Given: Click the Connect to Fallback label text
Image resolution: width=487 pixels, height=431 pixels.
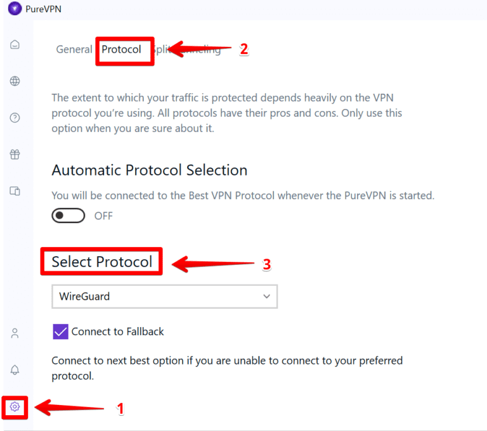Looking at the screenshot, I should (117, 331).
